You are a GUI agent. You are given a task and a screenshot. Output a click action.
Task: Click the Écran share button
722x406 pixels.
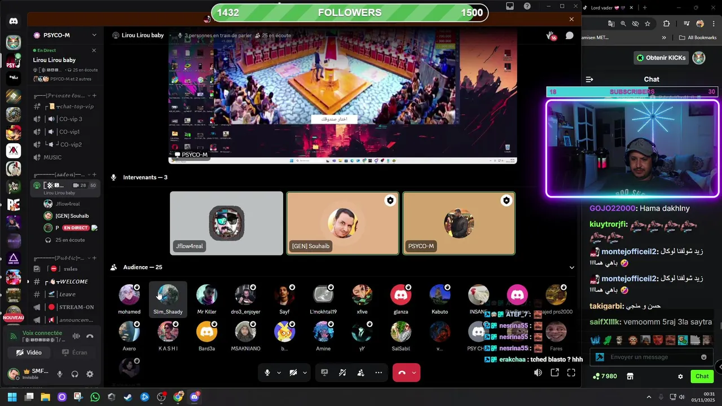(75, 352)
